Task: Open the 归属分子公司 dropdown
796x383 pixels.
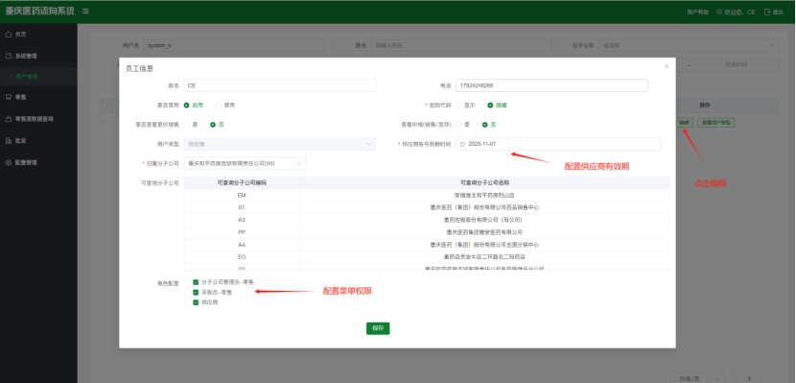Action: (x=246, y=163)
